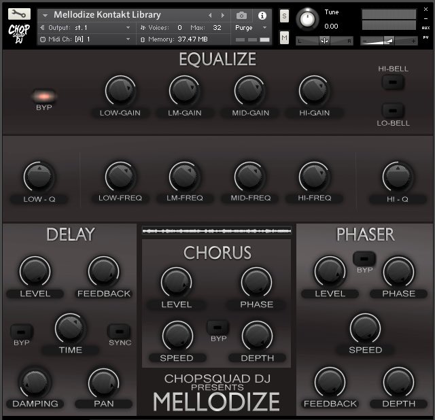Click the Voices note icon
This screenshot has height=420, width=435.
143,27
